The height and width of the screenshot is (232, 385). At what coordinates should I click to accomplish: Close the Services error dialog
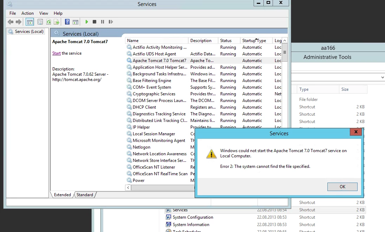pyautogui.click(x=356, y=132)
